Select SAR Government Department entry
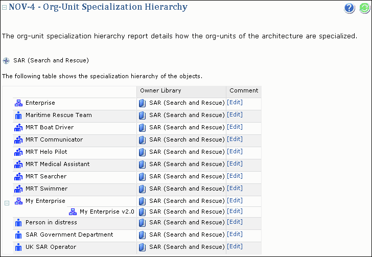The image size is (372, 257). (69, 235)
